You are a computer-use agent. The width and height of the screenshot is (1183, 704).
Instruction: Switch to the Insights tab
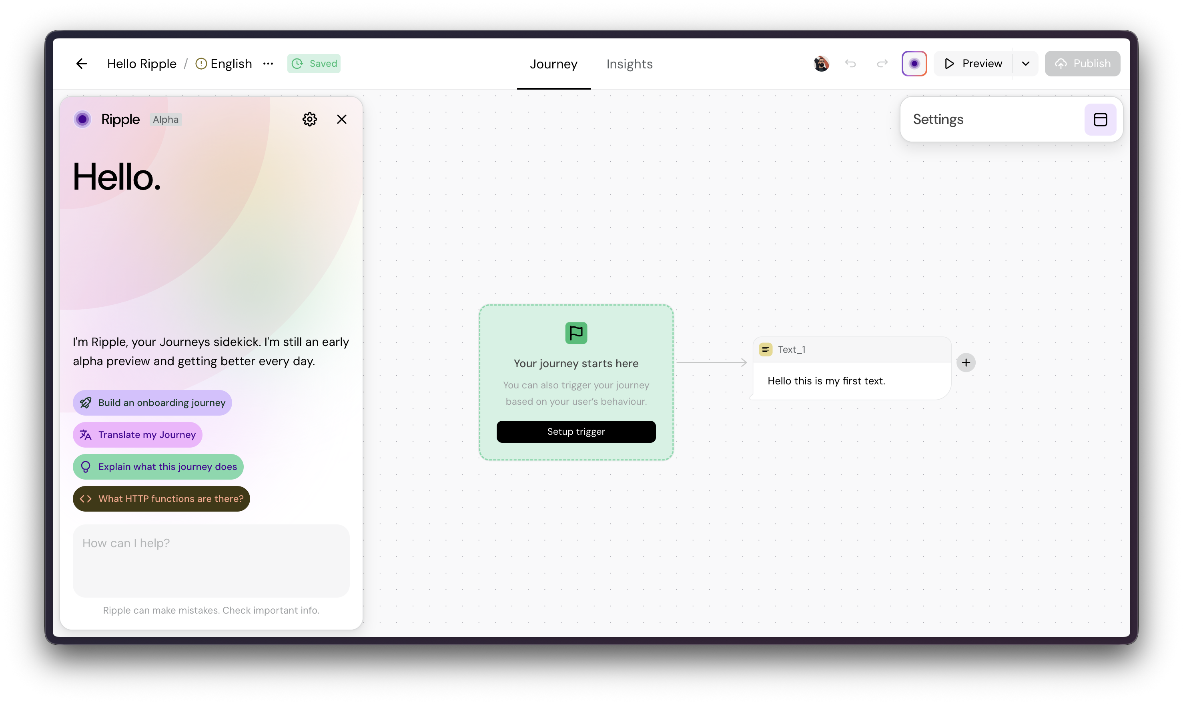coord(629,64)
